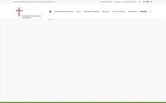Click the red cross church logo
Viewport: 166px width, 103px height.
click(19, 12)
